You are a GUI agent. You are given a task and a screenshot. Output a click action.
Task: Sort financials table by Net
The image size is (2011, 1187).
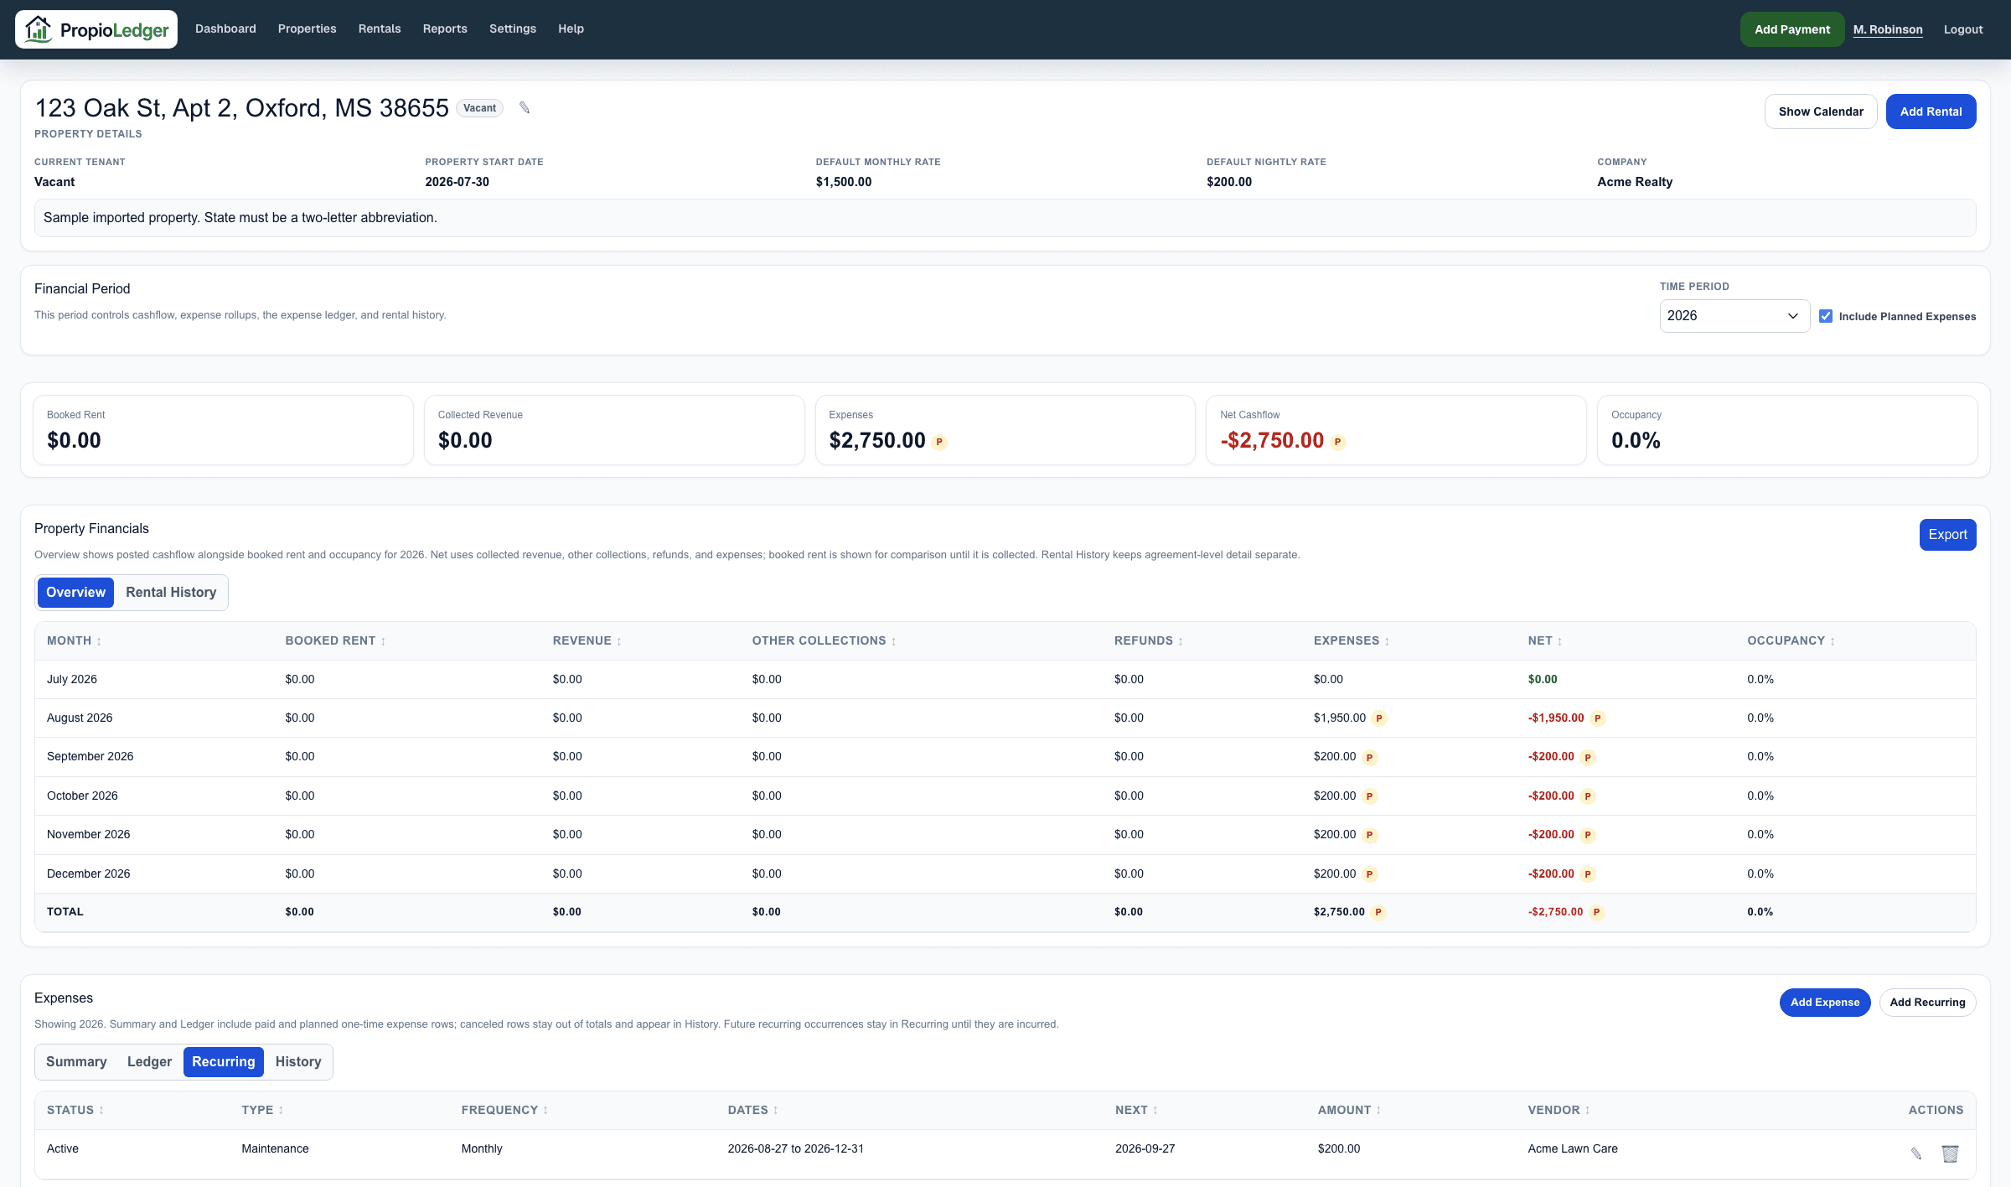[1544, 640]
